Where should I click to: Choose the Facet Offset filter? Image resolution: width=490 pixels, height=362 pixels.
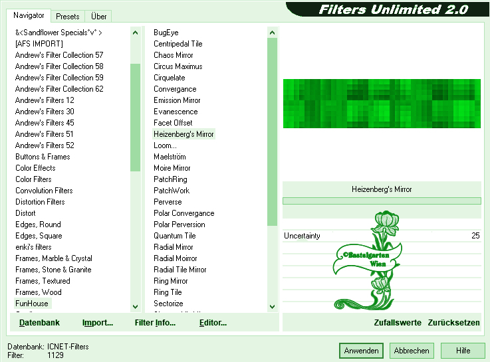click(173, 123)
